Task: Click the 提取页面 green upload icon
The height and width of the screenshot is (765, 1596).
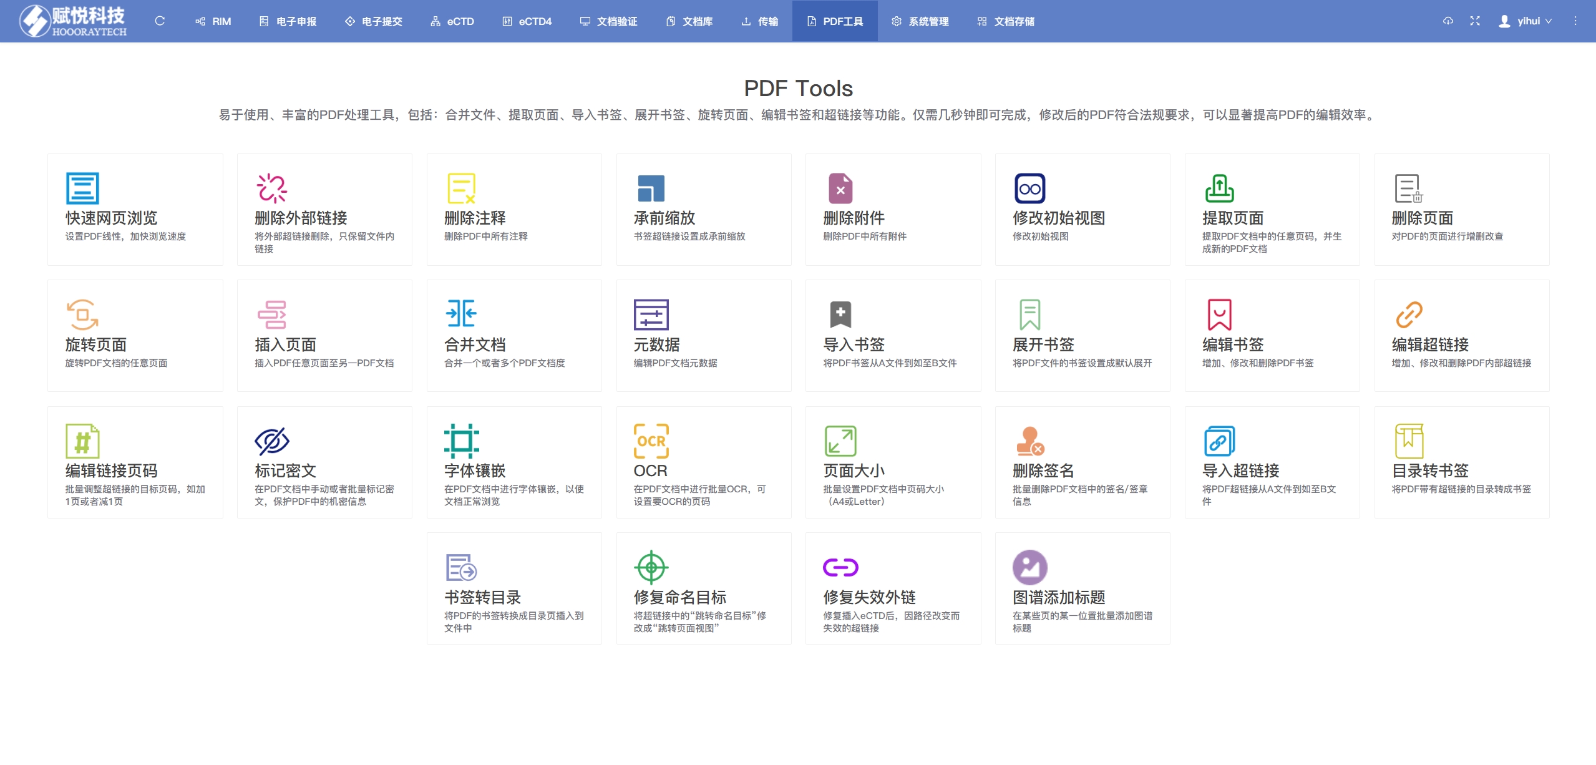Action: (1219, 188)
